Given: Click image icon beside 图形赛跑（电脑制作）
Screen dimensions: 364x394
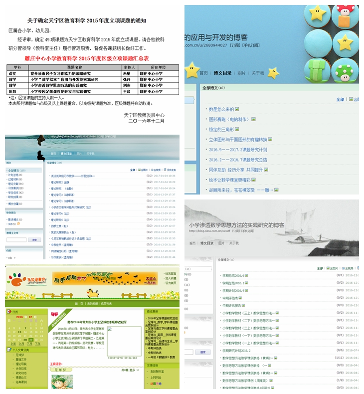Looking at the screenshot, I should (253, 119).
